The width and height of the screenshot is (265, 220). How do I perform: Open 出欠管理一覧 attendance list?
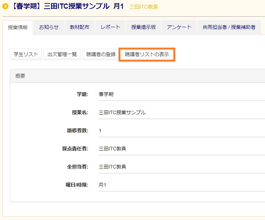click(x=62, y=54)
